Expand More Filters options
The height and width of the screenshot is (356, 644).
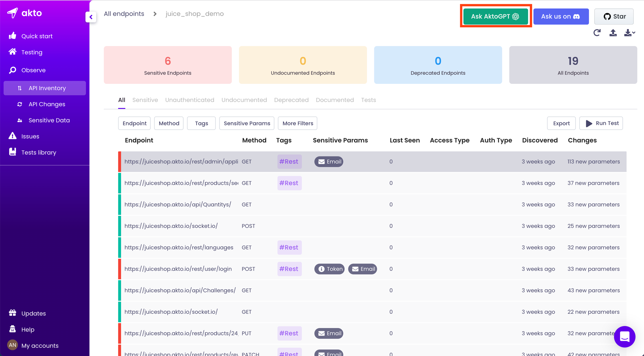click(297, 123)
